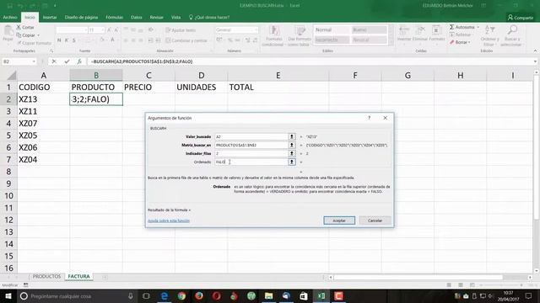Image resolution: width=540 pixels, height=303 pixels.
Task: Click the font color A icon
Action: click(x=112, y=40)
